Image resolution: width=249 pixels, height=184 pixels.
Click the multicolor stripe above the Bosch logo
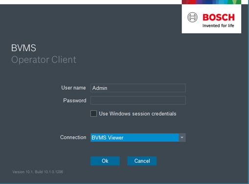coord(211,2)
